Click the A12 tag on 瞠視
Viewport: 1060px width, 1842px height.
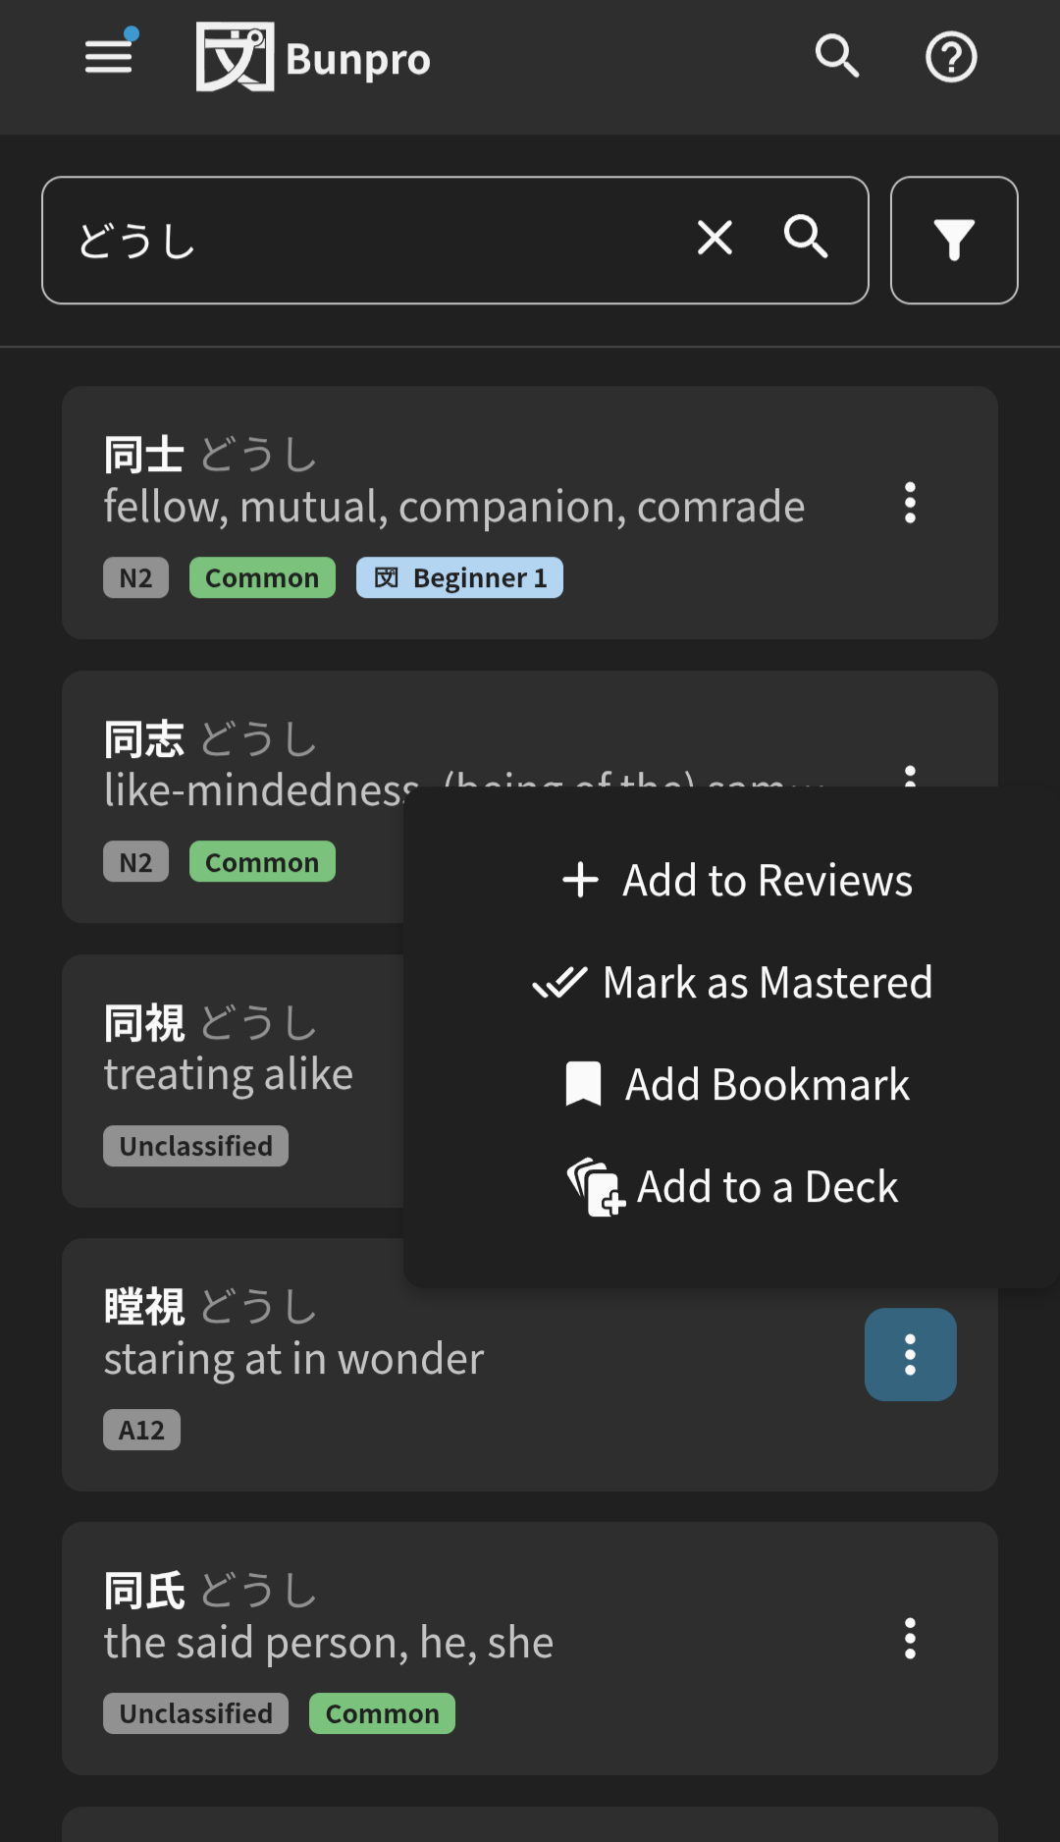coord(141,1431)
